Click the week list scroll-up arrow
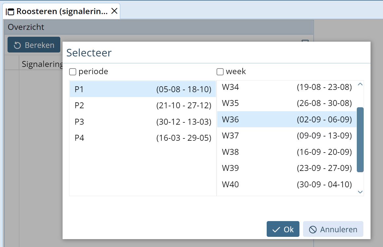This screenshot has width=383, height=247. [x=360, y=84]
